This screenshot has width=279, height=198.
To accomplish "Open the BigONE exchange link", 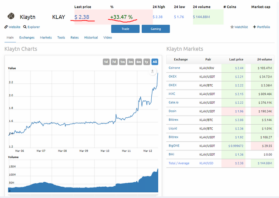I will pyautogui.click(x=174, y=146).
